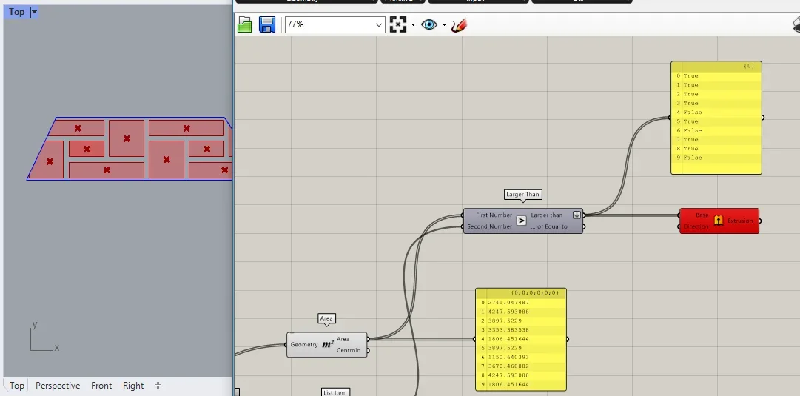The image size is (800, 396).
Task: Click the 'List Item' label tag
Action: coord(335,392)
